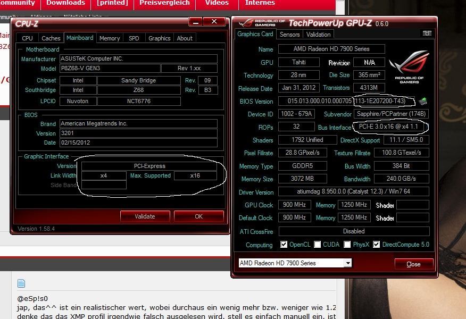Click the Bus Width 384 Bit field

click(401, 166)
